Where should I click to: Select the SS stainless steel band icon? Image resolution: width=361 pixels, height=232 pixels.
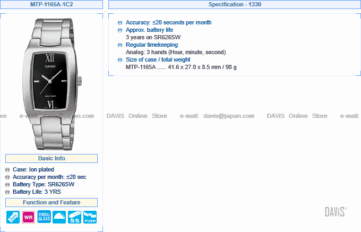(75, 217)
